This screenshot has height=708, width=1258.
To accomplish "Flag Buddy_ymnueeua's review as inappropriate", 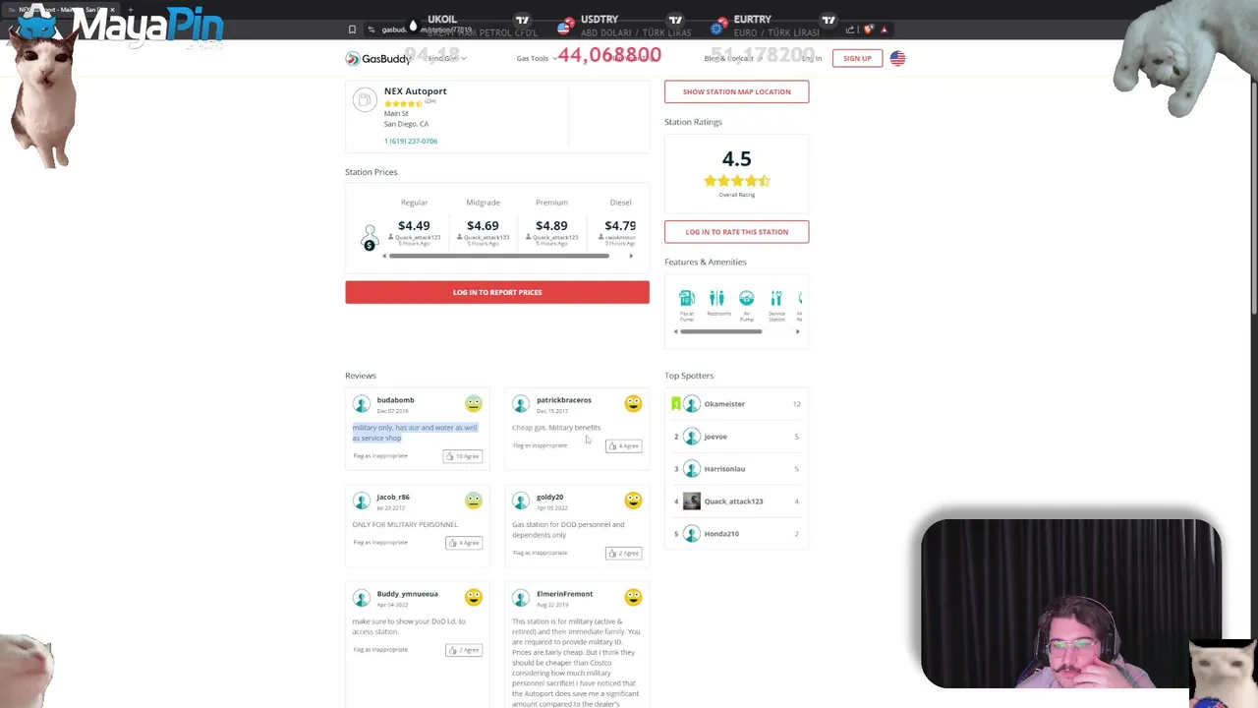I will click(380, 650).
